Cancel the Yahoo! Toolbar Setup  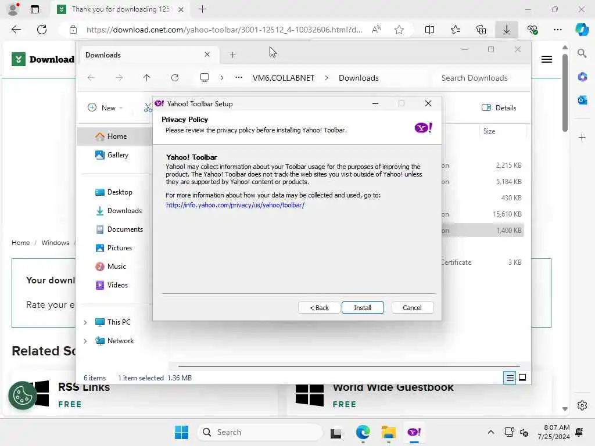[412, 308]
